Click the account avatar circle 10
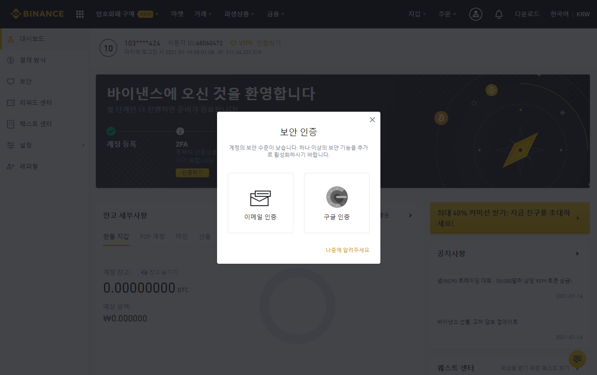Viewport: 597px width, 375px height. point(109,48)
